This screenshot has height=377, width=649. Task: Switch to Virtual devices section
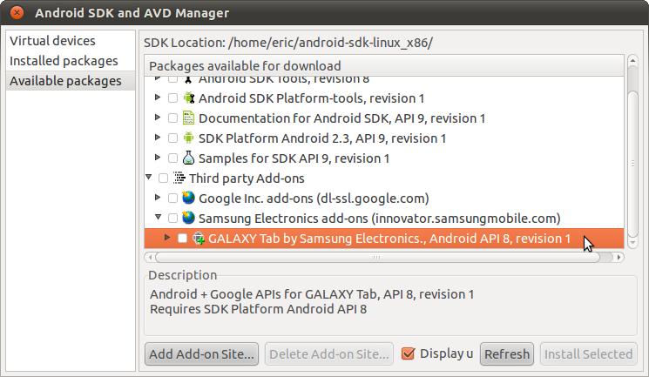(x=52, y=41)
